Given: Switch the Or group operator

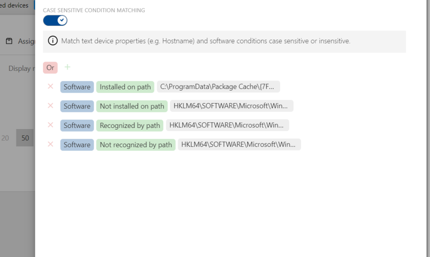Looking at the screenshot, I should click(50, 67).
